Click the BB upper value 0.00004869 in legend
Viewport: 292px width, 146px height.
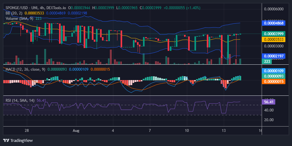(x=56, y=13)
